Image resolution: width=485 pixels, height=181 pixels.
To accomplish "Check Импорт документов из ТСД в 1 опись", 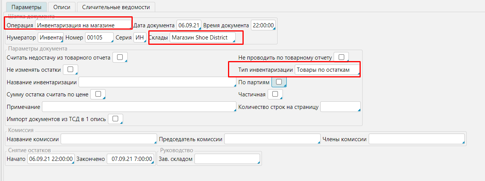I will pyautogui.click(x=116, y=119).
